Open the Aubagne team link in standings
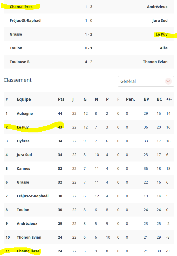Image resolution: width=177 pixels, height=256 pixels. [x=25, y=113]
